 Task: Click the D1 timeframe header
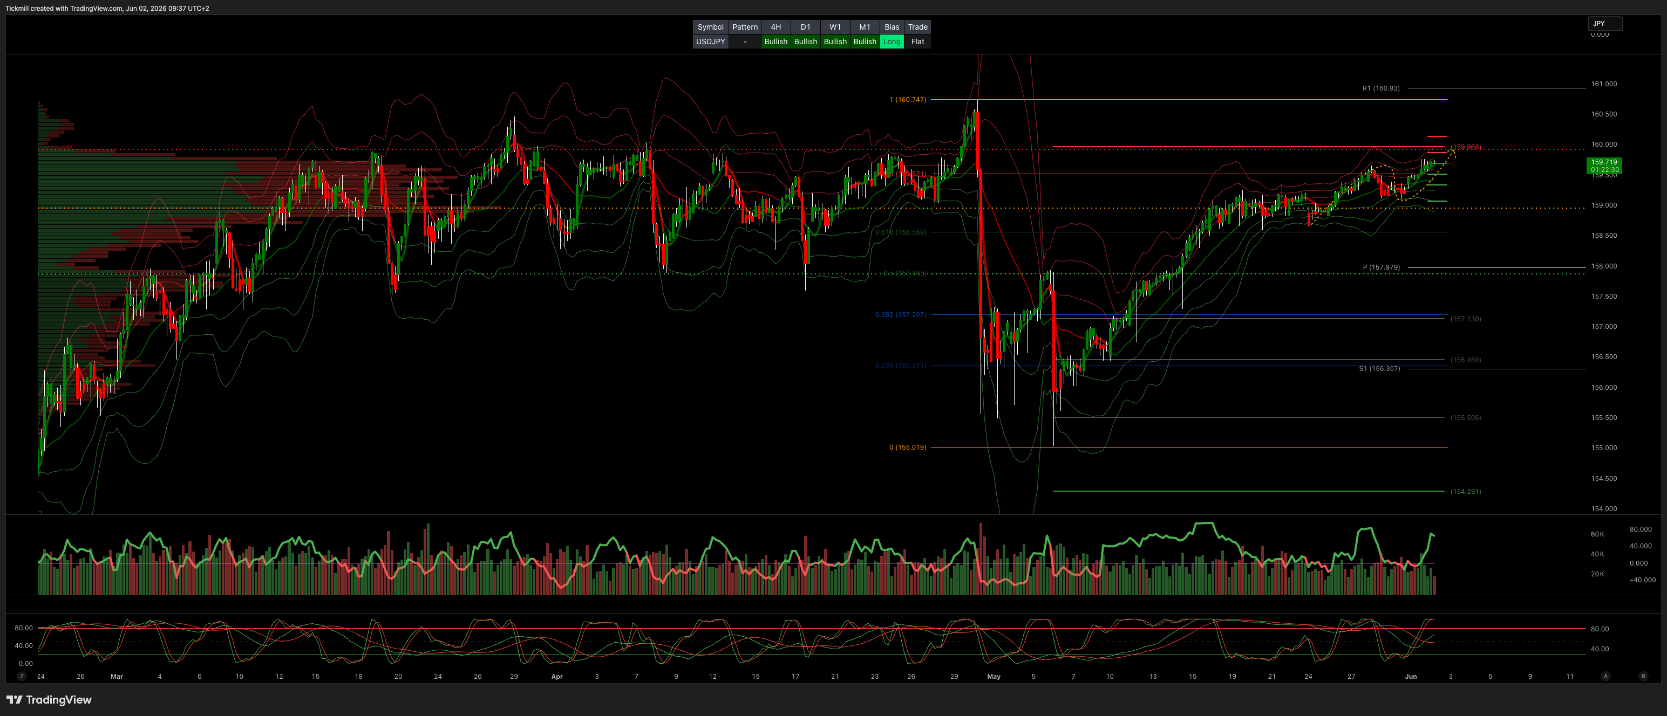tap(806, 27)
